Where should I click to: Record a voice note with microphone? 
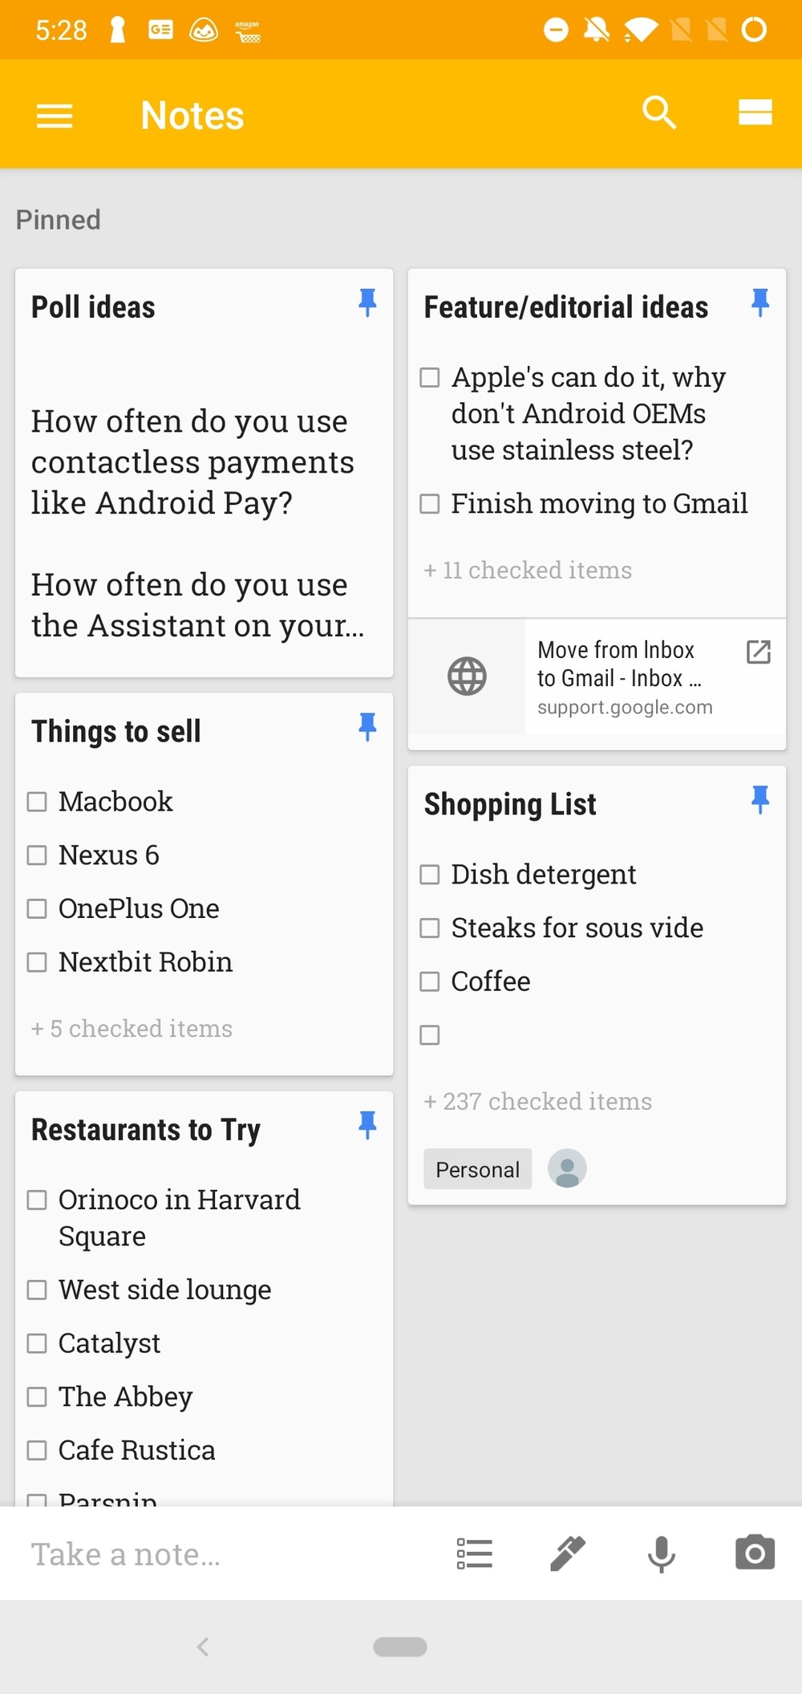tap(661, 1554)
